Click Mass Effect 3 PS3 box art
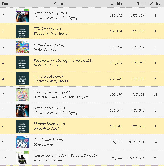This screenshot has height=166, width=164. (22, 110)
